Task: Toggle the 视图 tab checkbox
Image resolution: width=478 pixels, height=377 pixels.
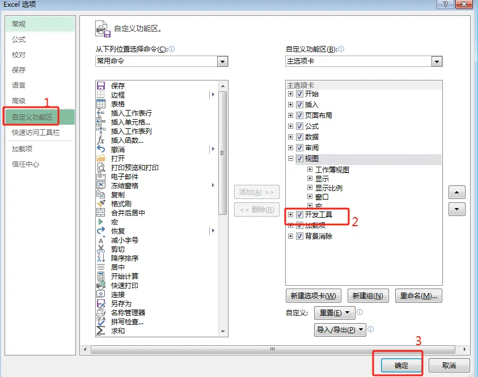Action: (299, 159)
